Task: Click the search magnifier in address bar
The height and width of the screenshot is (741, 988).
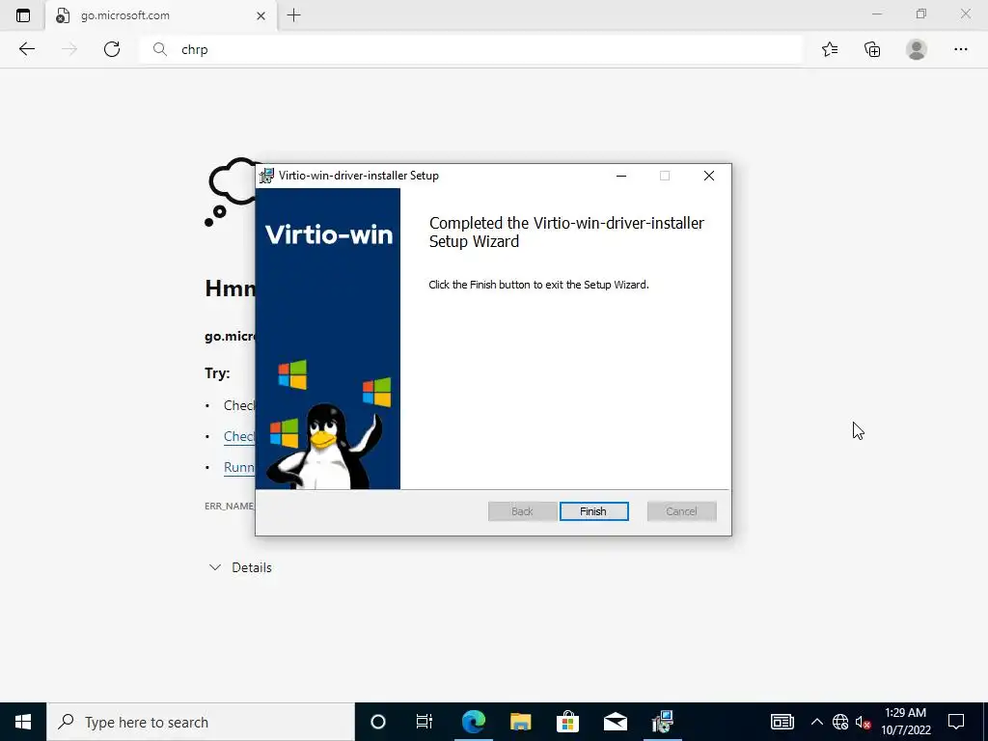Action: (x=160, y=49)
